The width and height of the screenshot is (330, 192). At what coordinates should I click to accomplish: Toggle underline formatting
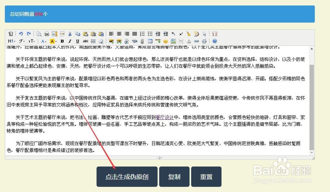[x=78, y=41]
